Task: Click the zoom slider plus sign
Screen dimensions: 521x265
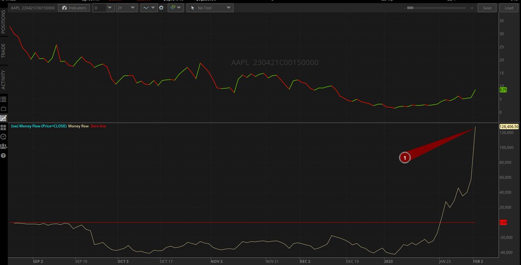Action: tap(472, 8)
